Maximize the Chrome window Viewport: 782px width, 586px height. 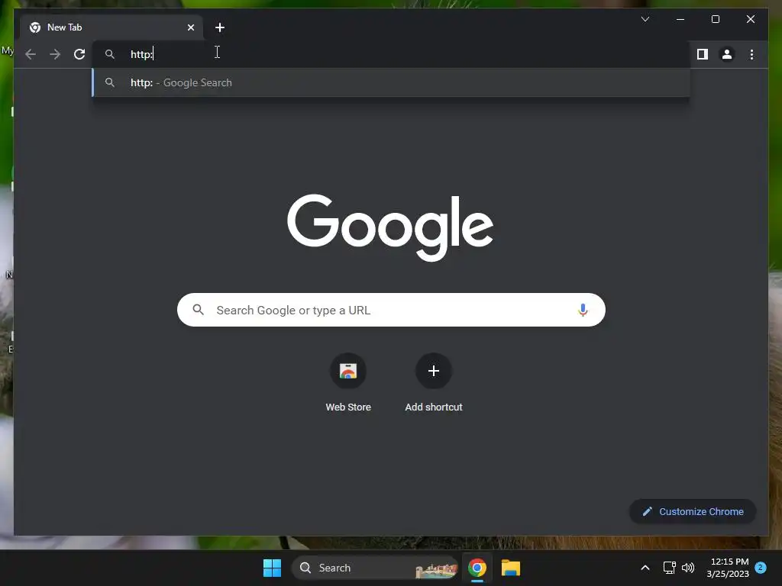(715, 19)
